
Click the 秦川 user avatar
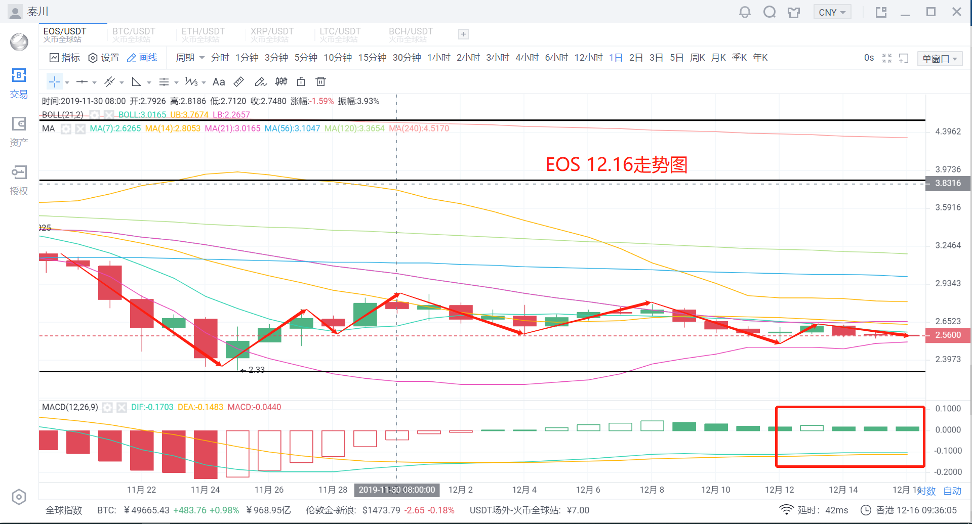coord(15,12)
